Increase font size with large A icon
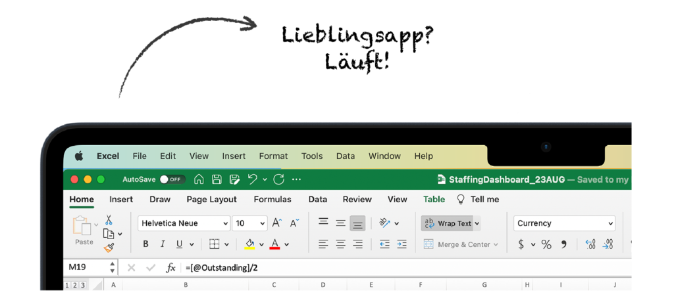The height and width of the screenshot is (291, 674). coord(277,223)
